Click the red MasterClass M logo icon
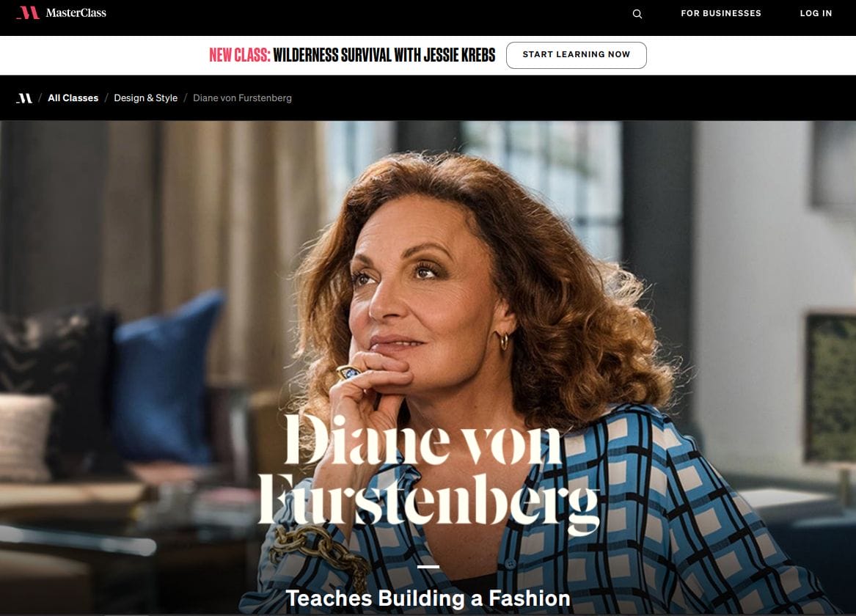Viewport: 856px width, 616px height. point(28,12)
